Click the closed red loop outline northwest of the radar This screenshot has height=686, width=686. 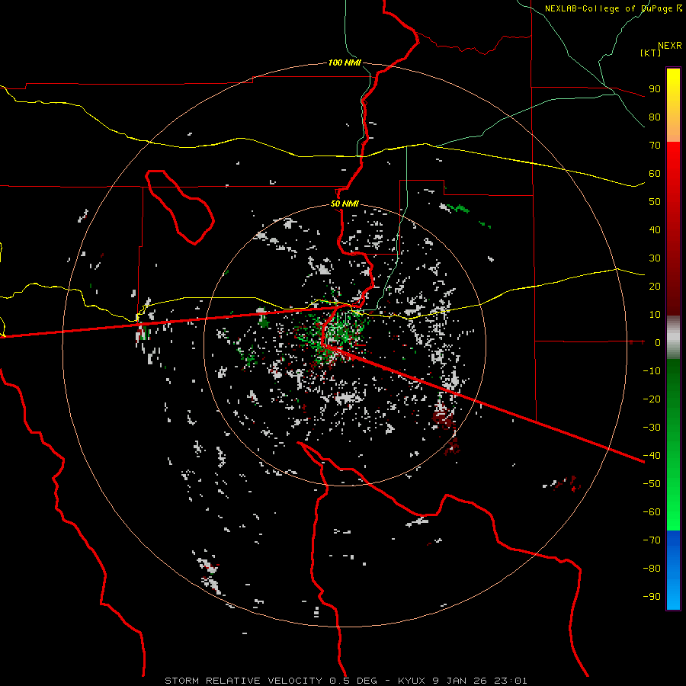(x=179, y=207)
